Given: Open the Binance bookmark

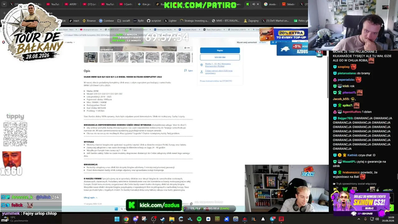Looking at the screenshot, I should [x=89, y=21].
